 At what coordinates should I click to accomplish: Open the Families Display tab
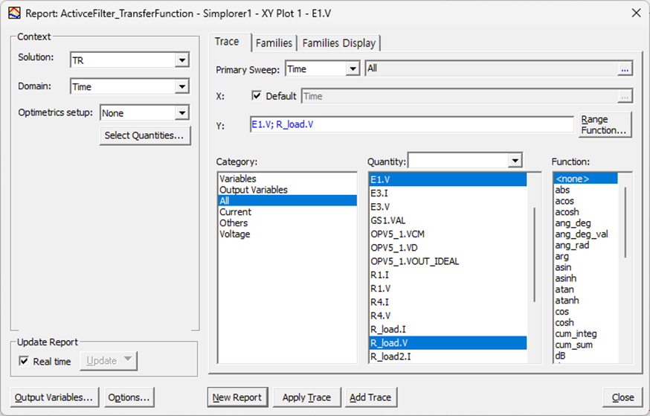tap(339, 43)
